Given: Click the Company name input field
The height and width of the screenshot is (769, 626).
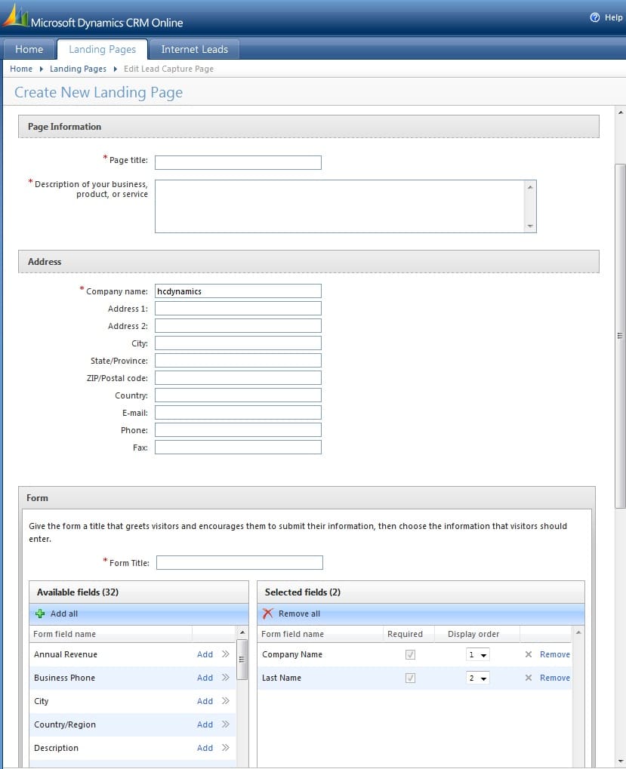Looking at the screenshot, I should point(238,291).
